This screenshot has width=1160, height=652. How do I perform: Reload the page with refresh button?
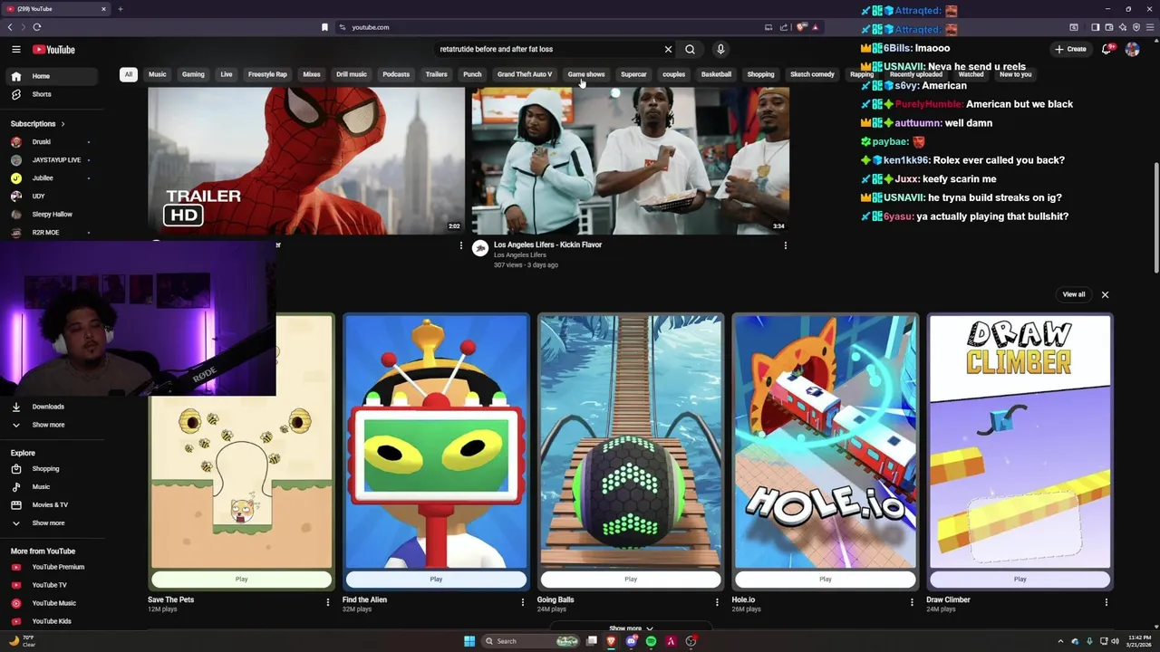click(37, 27)
